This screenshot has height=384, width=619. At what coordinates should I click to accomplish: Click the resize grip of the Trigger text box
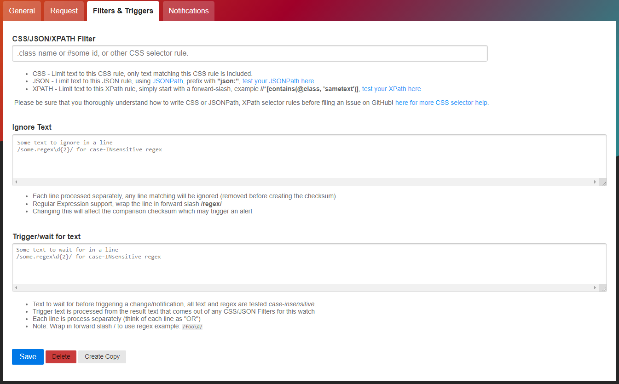604,288
